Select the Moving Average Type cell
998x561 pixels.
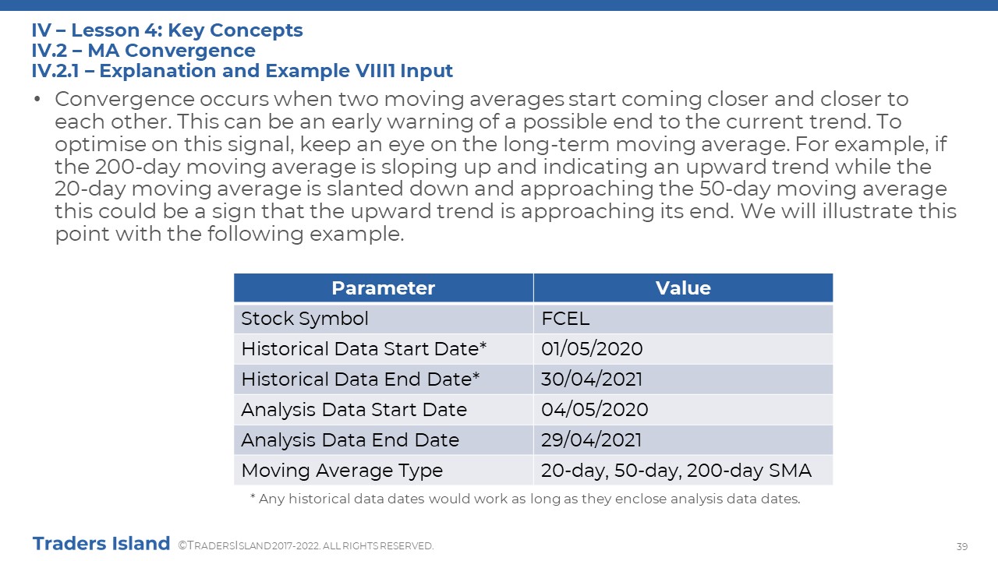pyautogui.click(x=384, y=471)
